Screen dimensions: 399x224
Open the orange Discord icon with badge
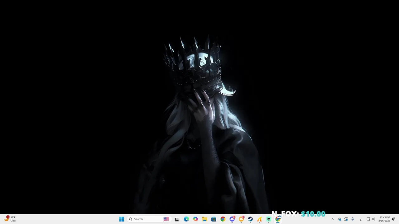(x=241, y=219)
